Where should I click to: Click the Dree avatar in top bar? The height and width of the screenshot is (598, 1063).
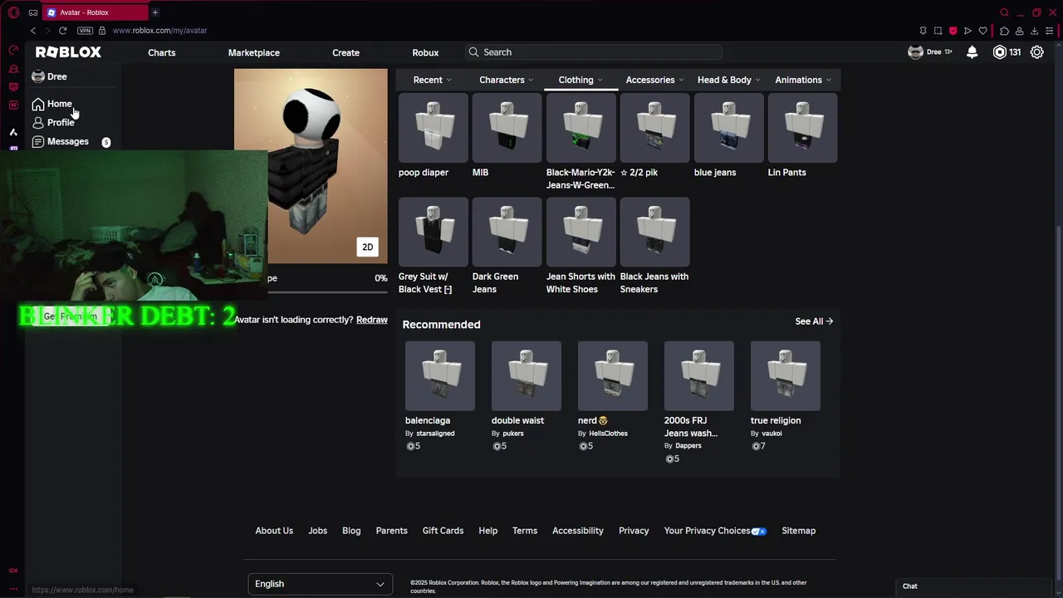tap(915, 52)
